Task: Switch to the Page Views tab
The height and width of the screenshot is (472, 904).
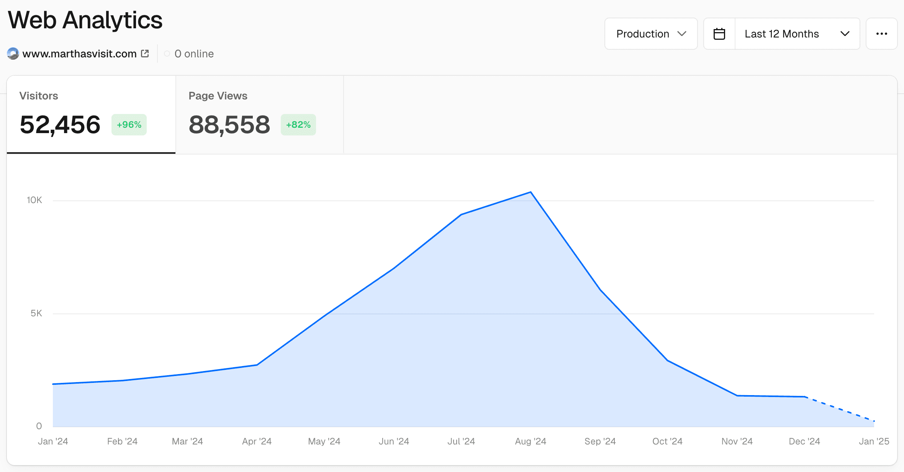Action: tap(260, 115)
